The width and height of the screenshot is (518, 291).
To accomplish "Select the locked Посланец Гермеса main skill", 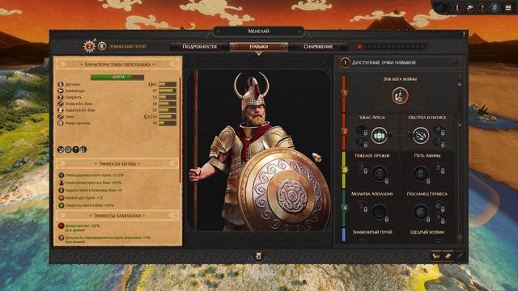I will click(421, 212).
